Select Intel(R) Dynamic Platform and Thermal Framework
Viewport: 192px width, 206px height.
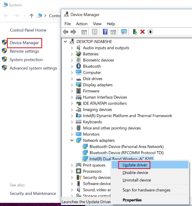127,116
